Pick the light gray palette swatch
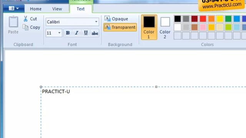 click(x=186, y=27)
